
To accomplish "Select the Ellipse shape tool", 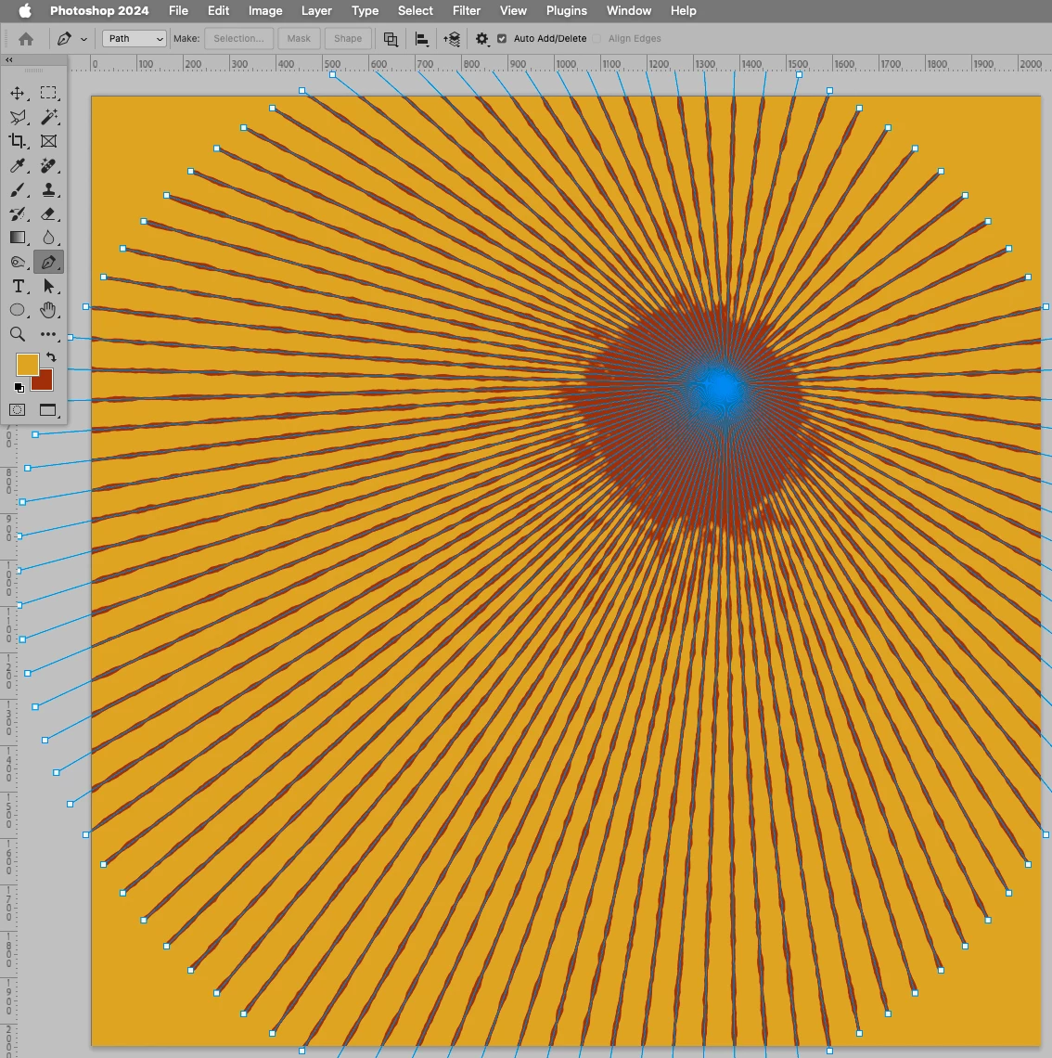I will 18,310.
